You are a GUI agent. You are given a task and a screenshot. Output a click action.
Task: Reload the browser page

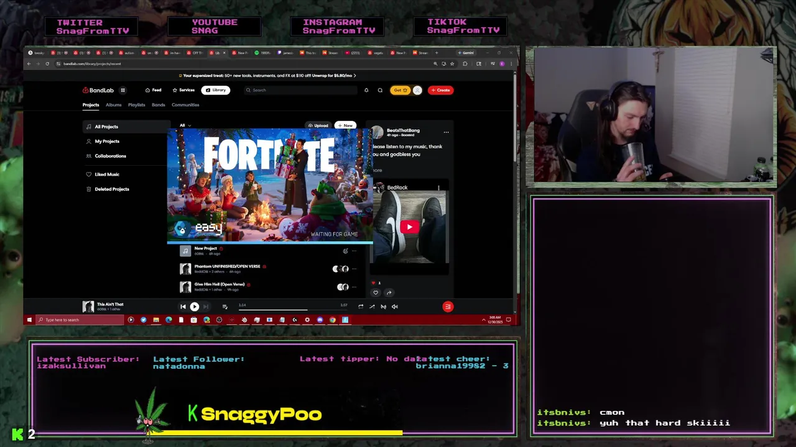click(x=47, y=63)
